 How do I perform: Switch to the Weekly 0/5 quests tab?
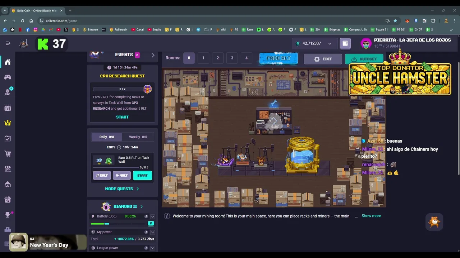tap(138, 137)
